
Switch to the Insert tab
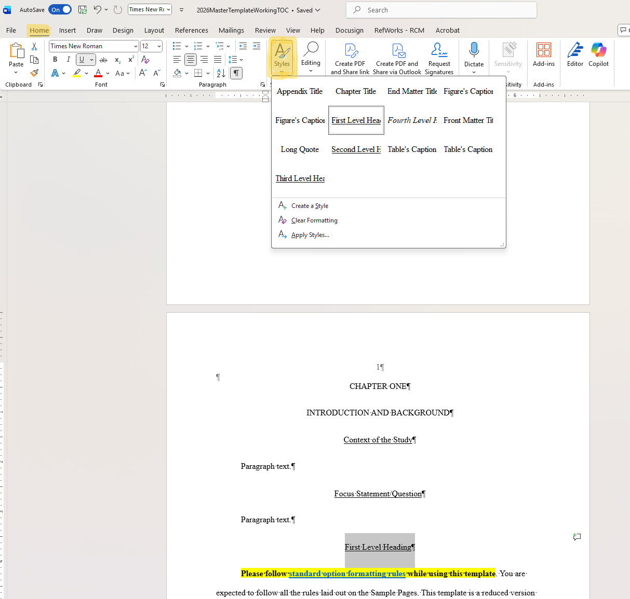point(68,30)
